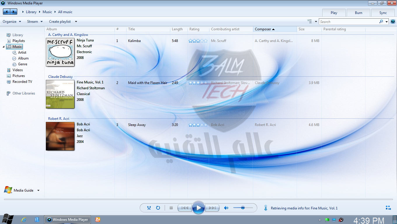397x224 pixels.
Task: Collapse the Music tree node arrow
Action: coord(4,47)
